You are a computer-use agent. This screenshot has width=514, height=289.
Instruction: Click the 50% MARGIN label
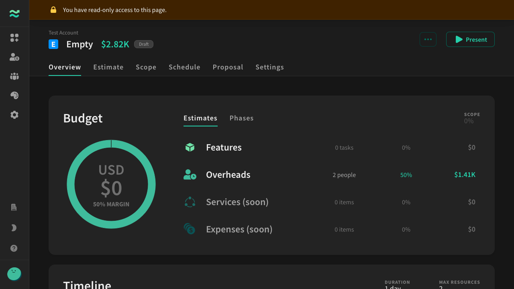click(x=111, y=204)
